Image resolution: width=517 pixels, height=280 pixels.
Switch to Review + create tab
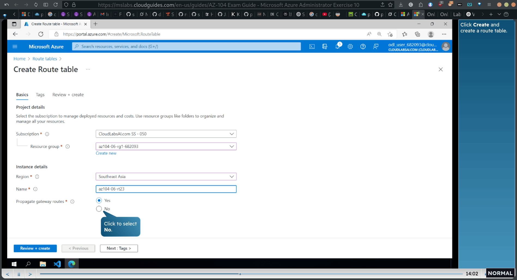click(68, 95)
